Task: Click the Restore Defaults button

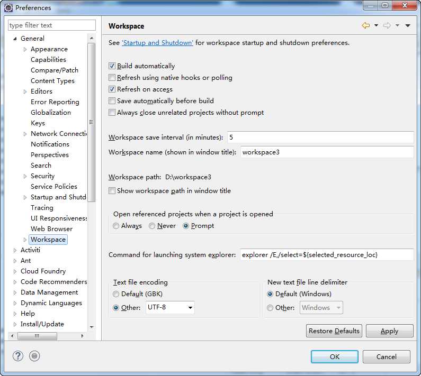Action: pyautogui.click(x=334, y=331)
